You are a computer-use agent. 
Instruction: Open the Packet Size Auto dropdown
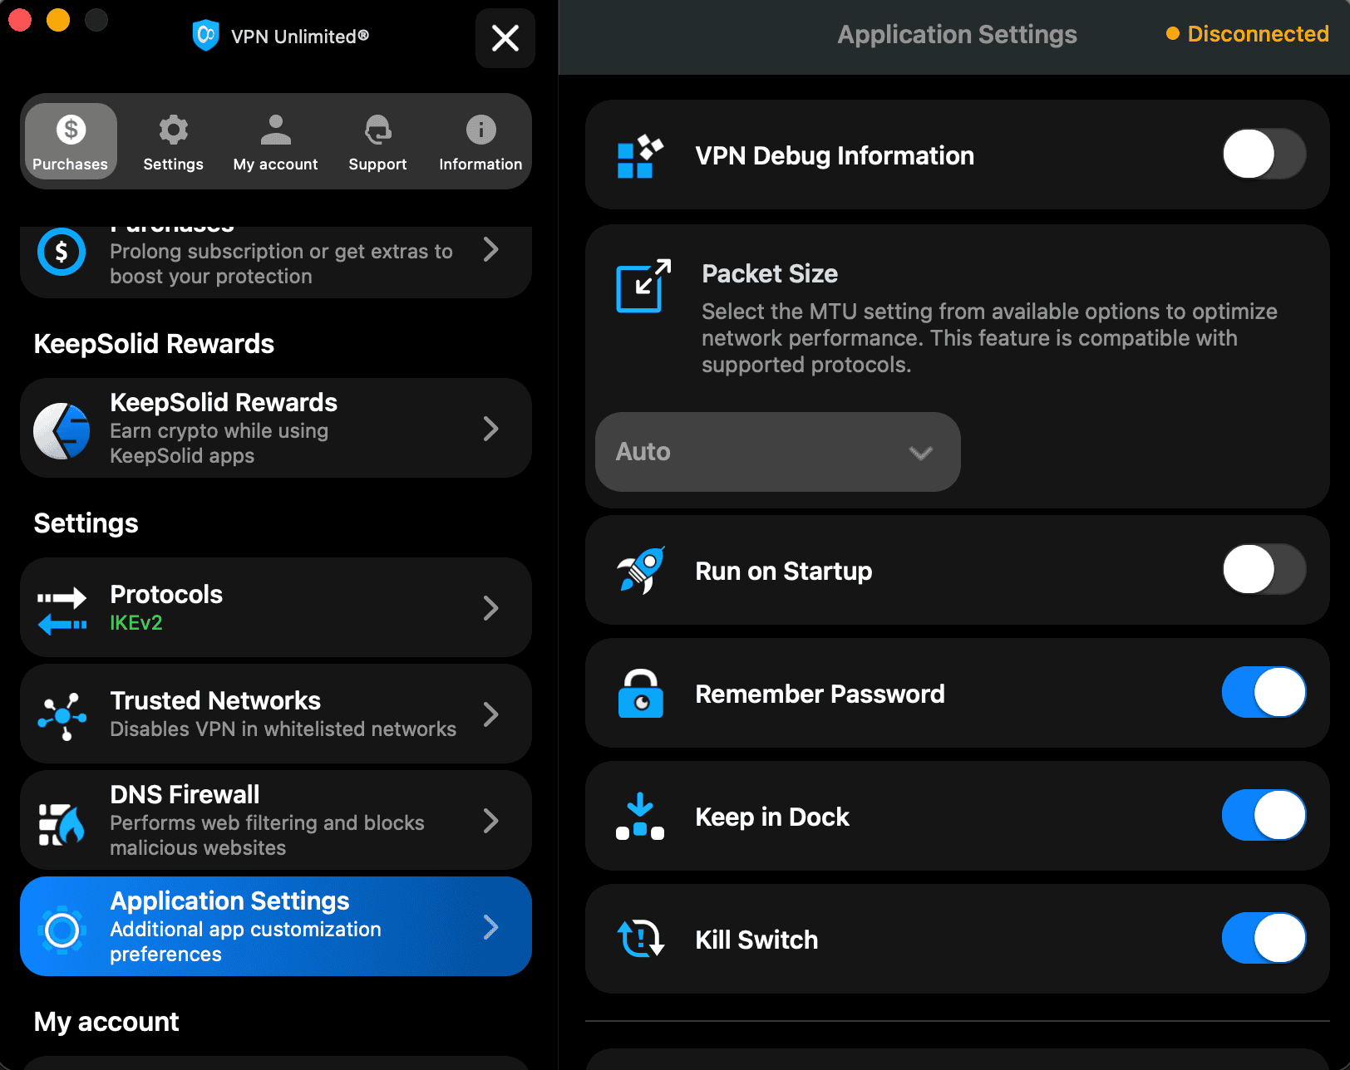click(x=778, y=452)
